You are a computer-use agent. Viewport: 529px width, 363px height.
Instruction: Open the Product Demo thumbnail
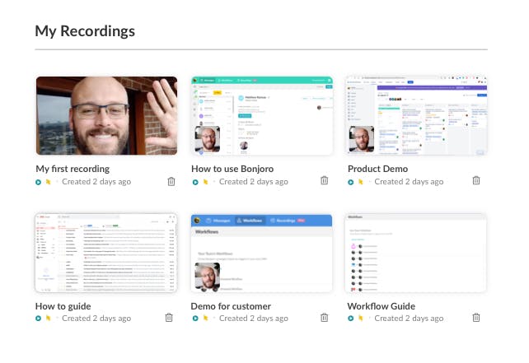coord(416,115)
